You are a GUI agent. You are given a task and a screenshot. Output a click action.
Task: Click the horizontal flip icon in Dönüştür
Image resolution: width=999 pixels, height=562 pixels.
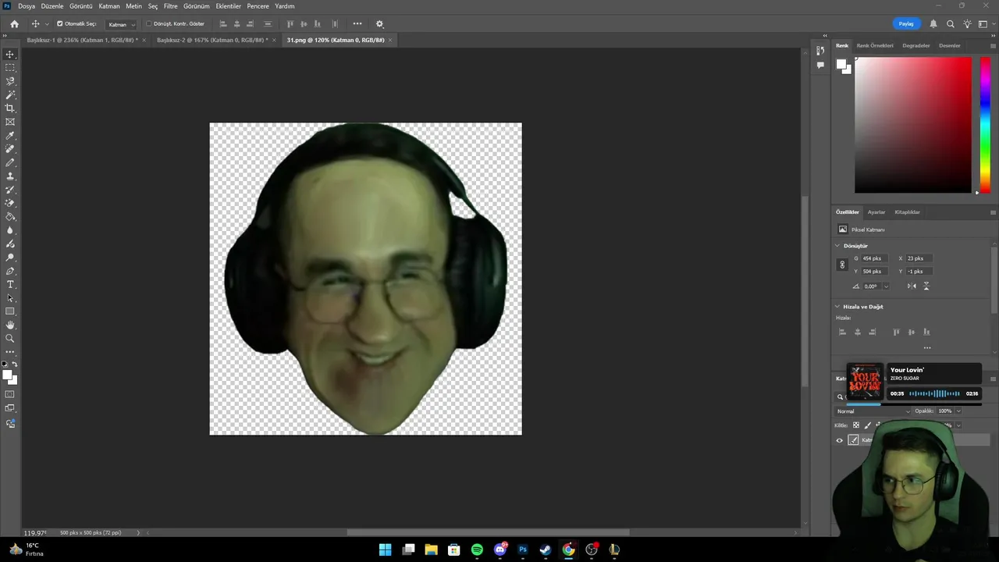click(912, 286)
